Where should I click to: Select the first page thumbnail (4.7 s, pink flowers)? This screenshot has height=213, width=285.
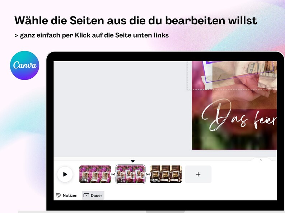pos(95,174)
